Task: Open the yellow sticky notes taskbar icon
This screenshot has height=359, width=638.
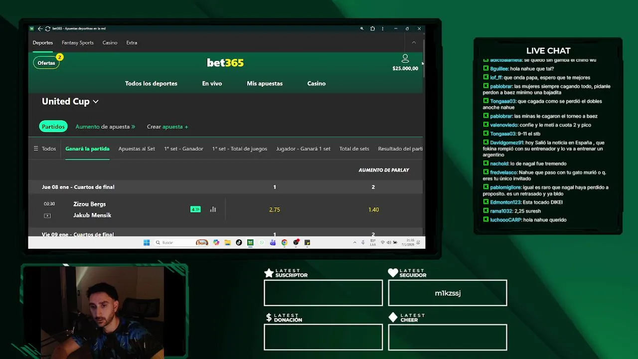Action: pos(308,242)
